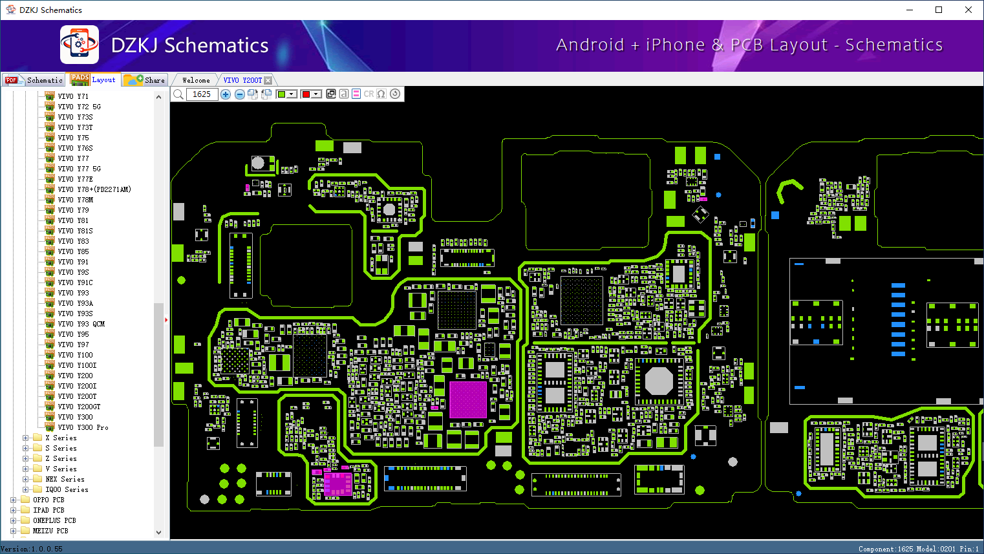
Task: Expand the V Series folder
Action: tap(26, 469)
